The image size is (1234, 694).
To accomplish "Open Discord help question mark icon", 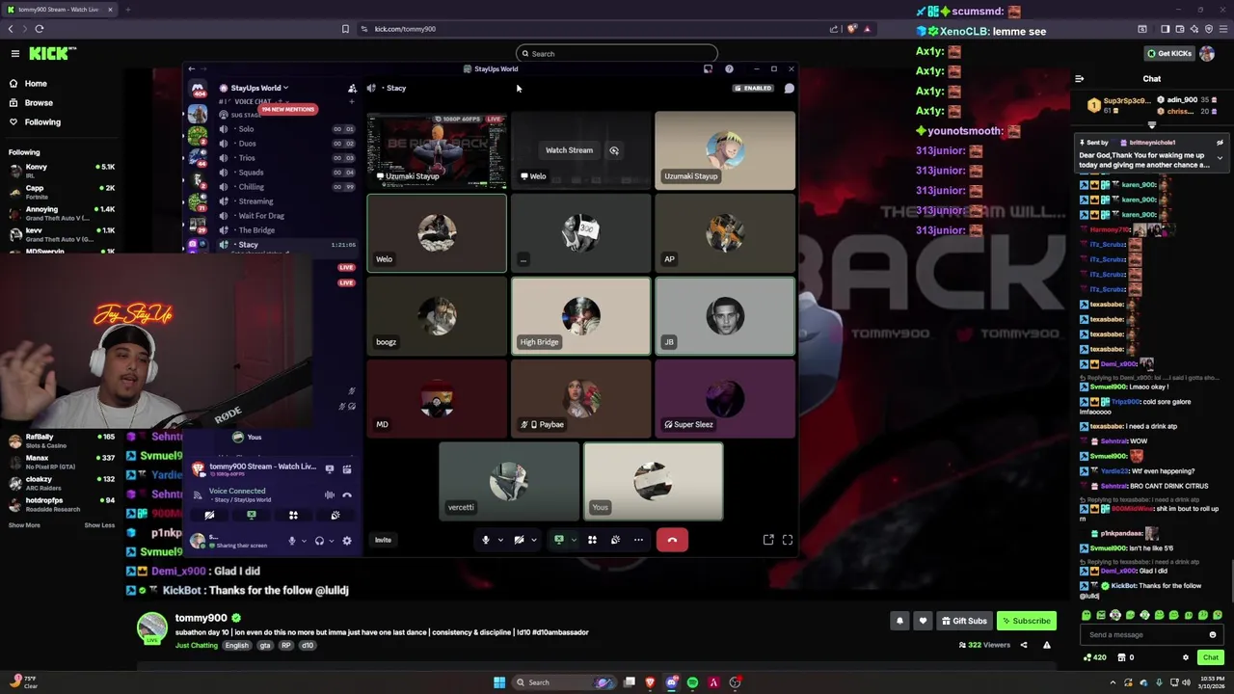I will click(x=729, y=69).
